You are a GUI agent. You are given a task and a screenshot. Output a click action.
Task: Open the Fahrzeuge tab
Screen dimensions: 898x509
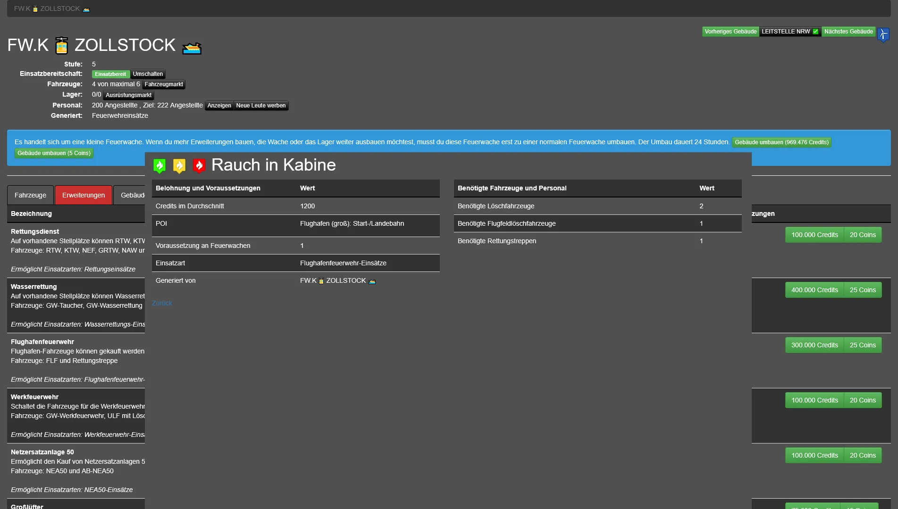(30, 195)
